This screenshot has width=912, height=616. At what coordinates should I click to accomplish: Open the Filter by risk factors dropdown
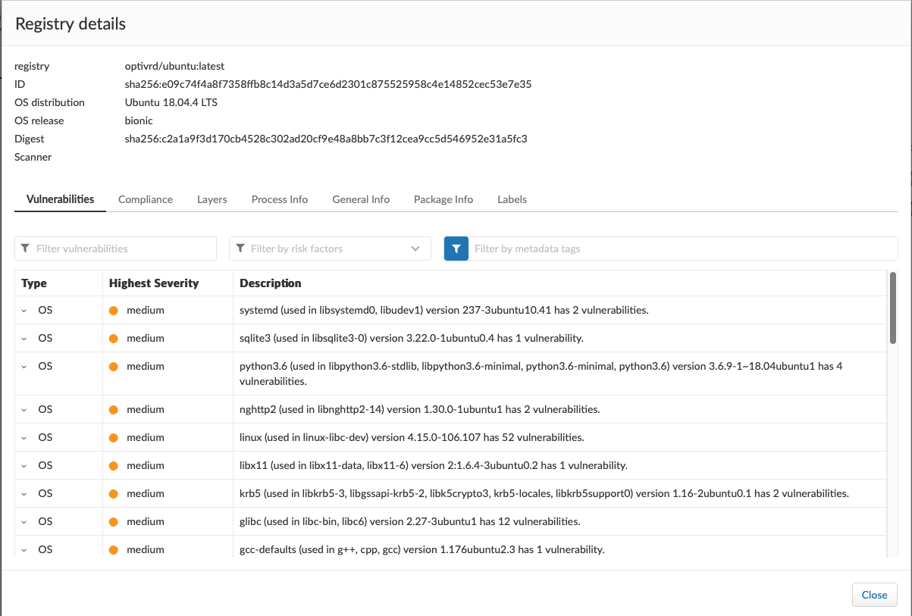tap(330, 249)
